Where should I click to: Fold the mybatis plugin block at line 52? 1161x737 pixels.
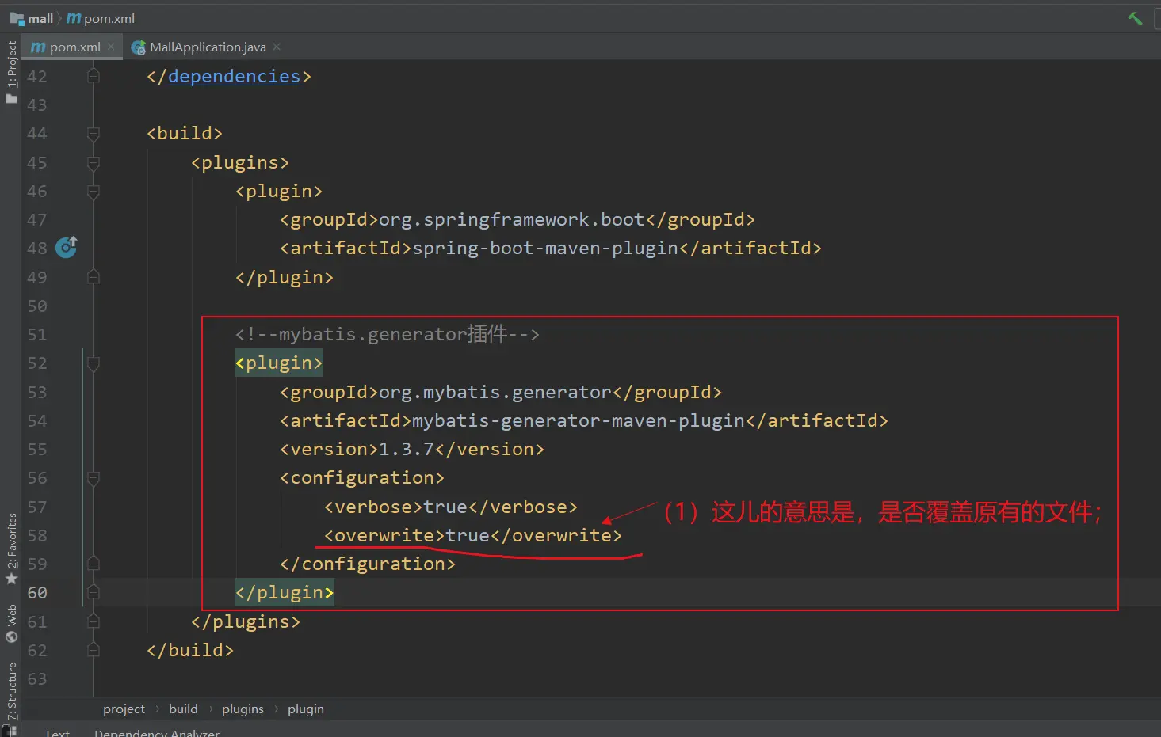coord(94,363)
